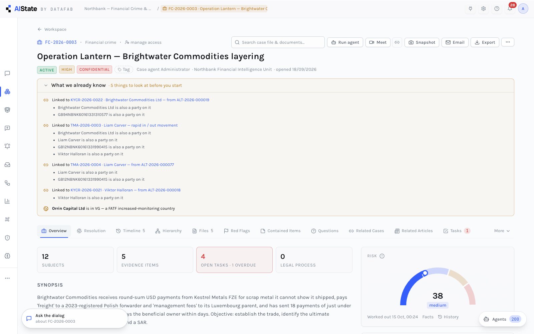Click the Run agent button
Image resolution: width=534 pixels, height=334 pixels.
point(345,42)
